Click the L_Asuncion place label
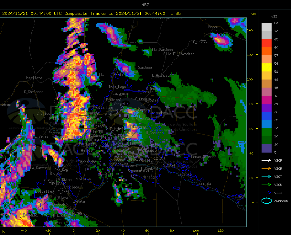291x235 pixels. tap(162, 75)
